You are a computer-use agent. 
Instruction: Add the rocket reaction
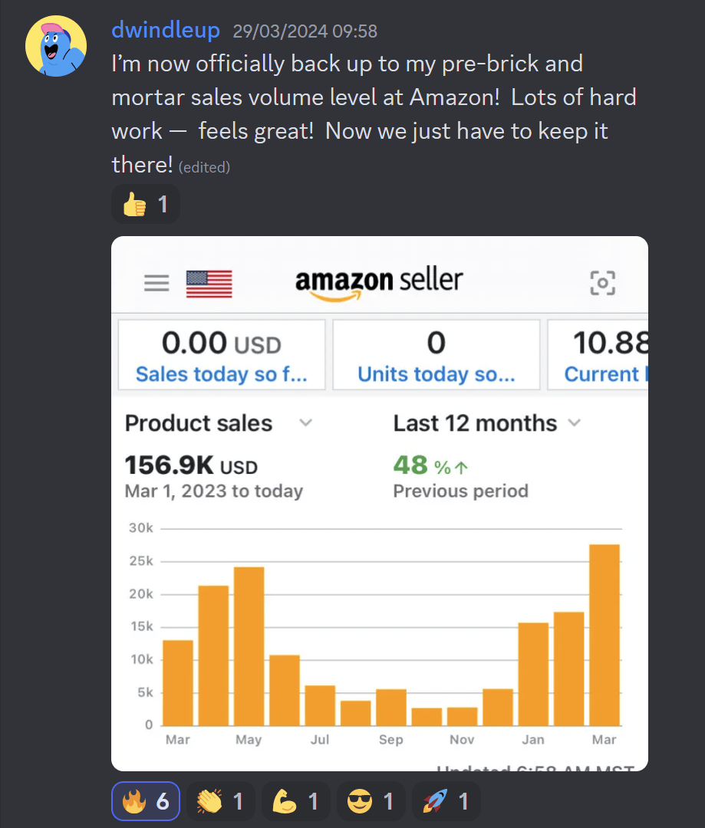click(x=446, y=801)
